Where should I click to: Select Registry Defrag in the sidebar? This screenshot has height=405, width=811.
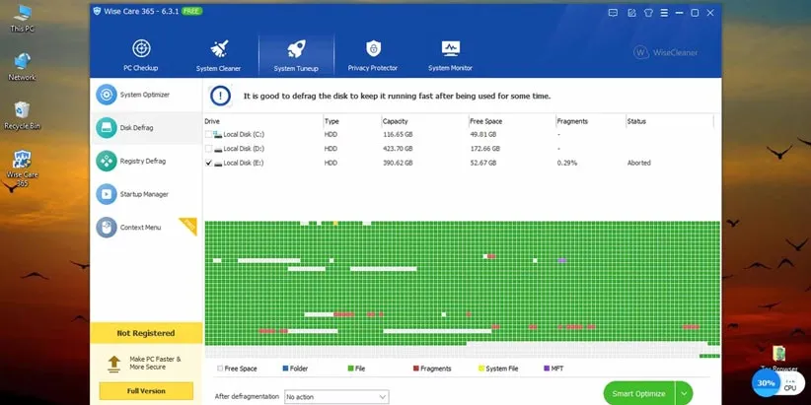coord(145,161)
